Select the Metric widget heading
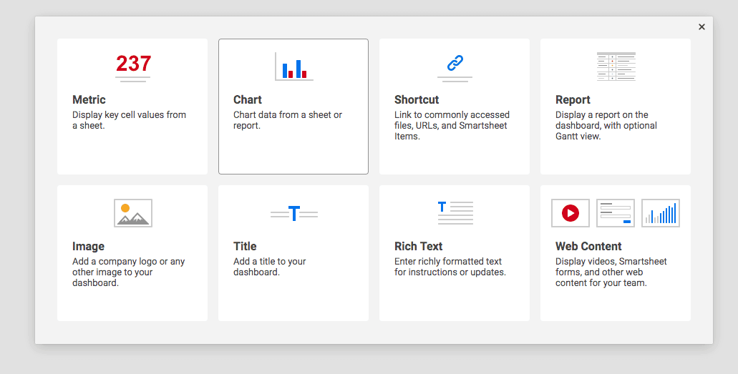The image size is (738, 374). [x=89, y=100]
